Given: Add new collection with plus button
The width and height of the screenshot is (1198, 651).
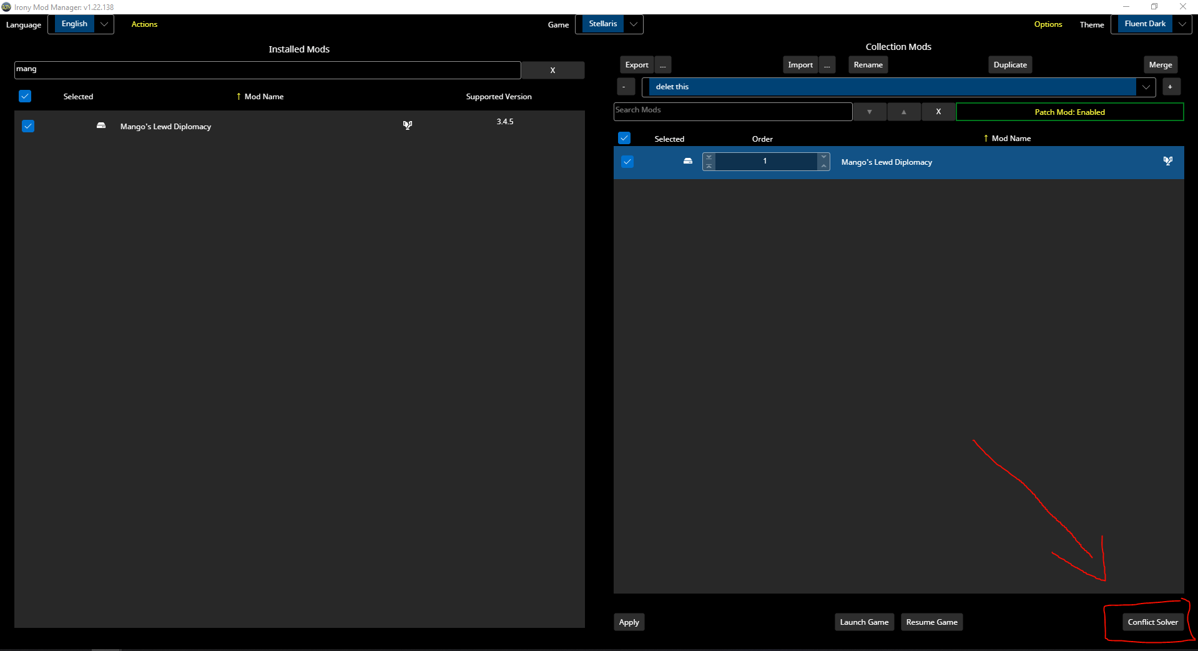Looking at the screenshot, I should (1171, 87).
